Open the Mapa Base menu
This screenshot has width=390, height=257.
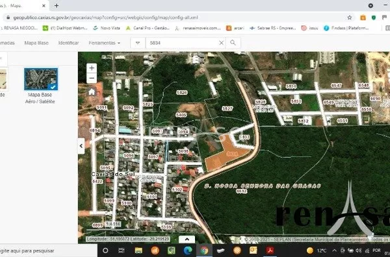click(x=36, y=43)
